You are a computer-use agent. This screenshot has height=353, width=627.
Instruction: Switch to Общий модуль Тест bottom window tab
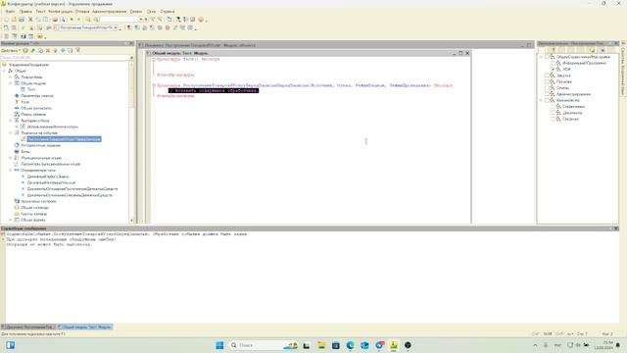coord(85,327)
